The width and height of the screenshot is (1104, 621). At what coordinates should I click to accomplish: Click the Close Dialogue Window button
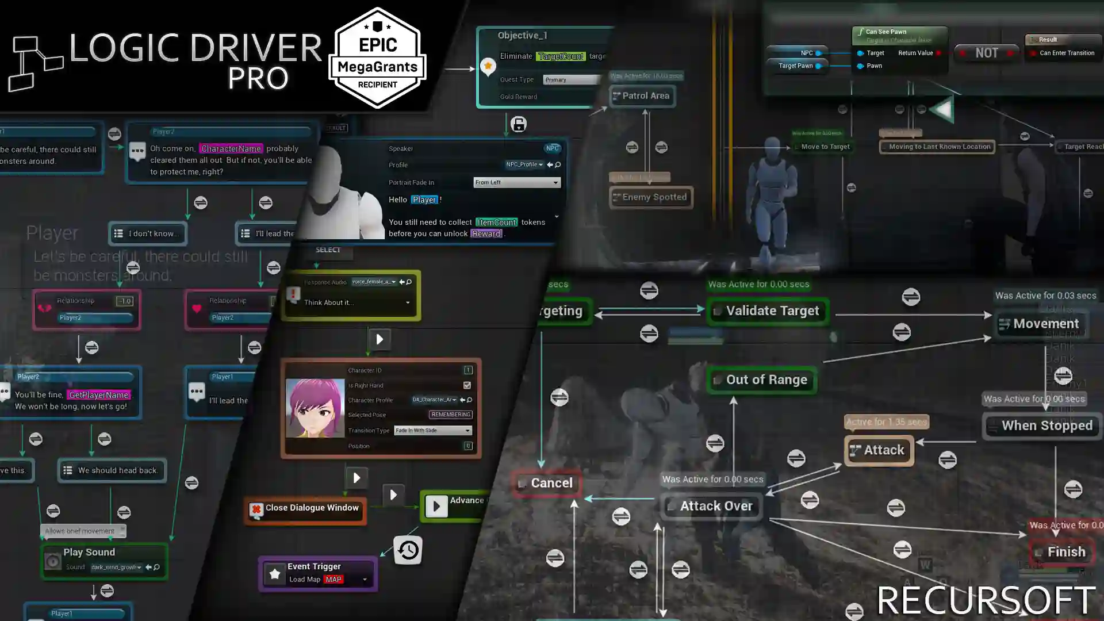point(305,507)
